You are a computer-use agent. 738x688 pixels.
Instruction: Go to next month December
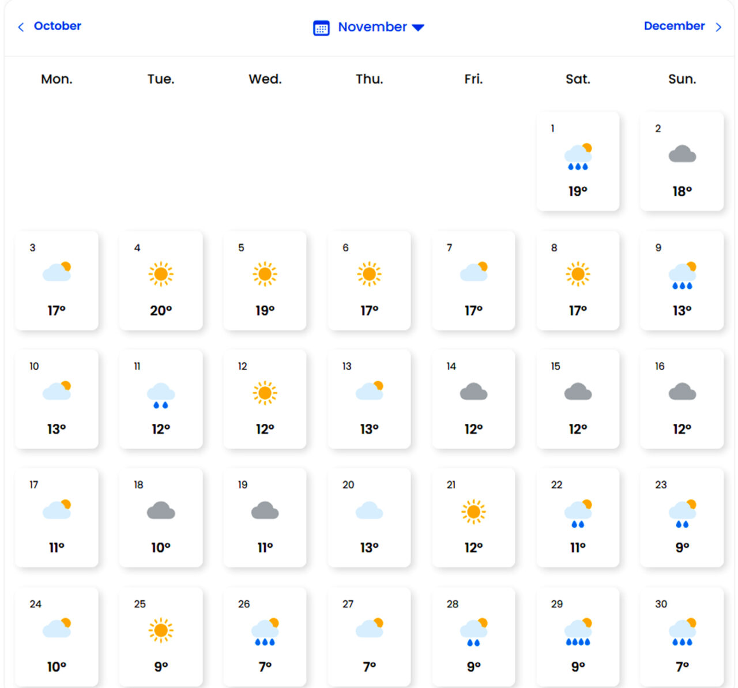click(674, 26)
